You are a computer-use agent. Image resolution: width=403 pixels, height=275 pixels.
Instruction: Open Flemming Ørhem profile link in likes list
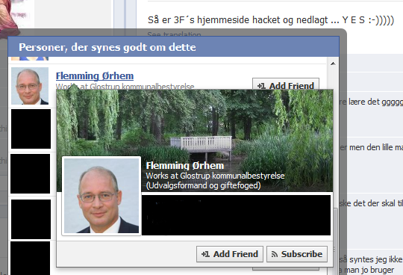pyautogui.click(x=95, y=76)
